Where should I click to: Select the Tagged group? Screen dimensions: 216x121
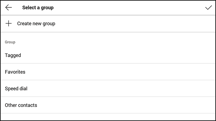(x=108, y=55)
